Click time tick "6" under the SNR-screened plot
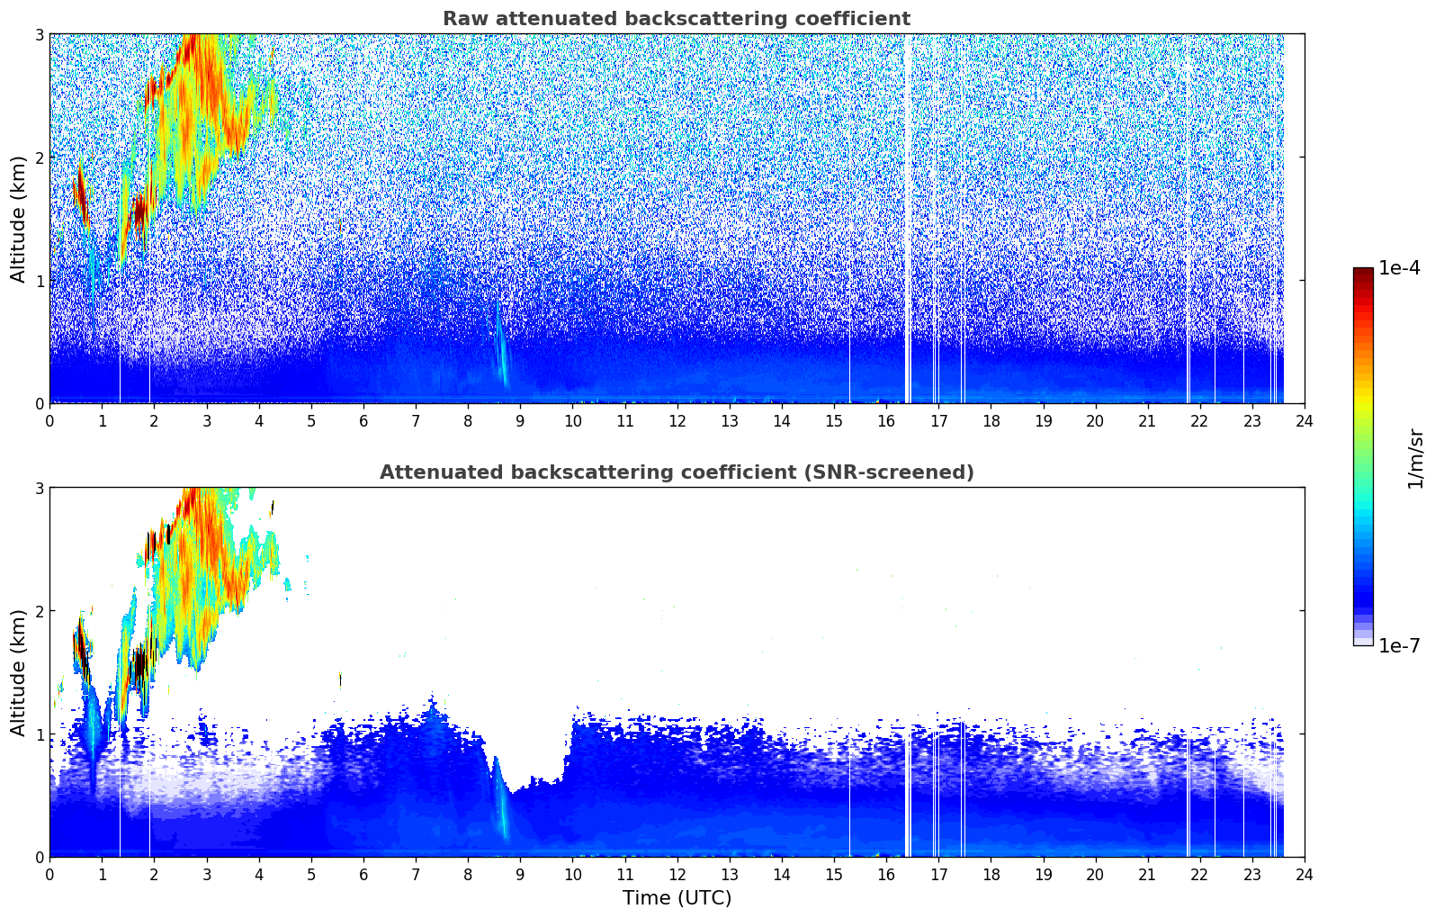This screenshot has width=1435, height=918. [x=363, y=874]
